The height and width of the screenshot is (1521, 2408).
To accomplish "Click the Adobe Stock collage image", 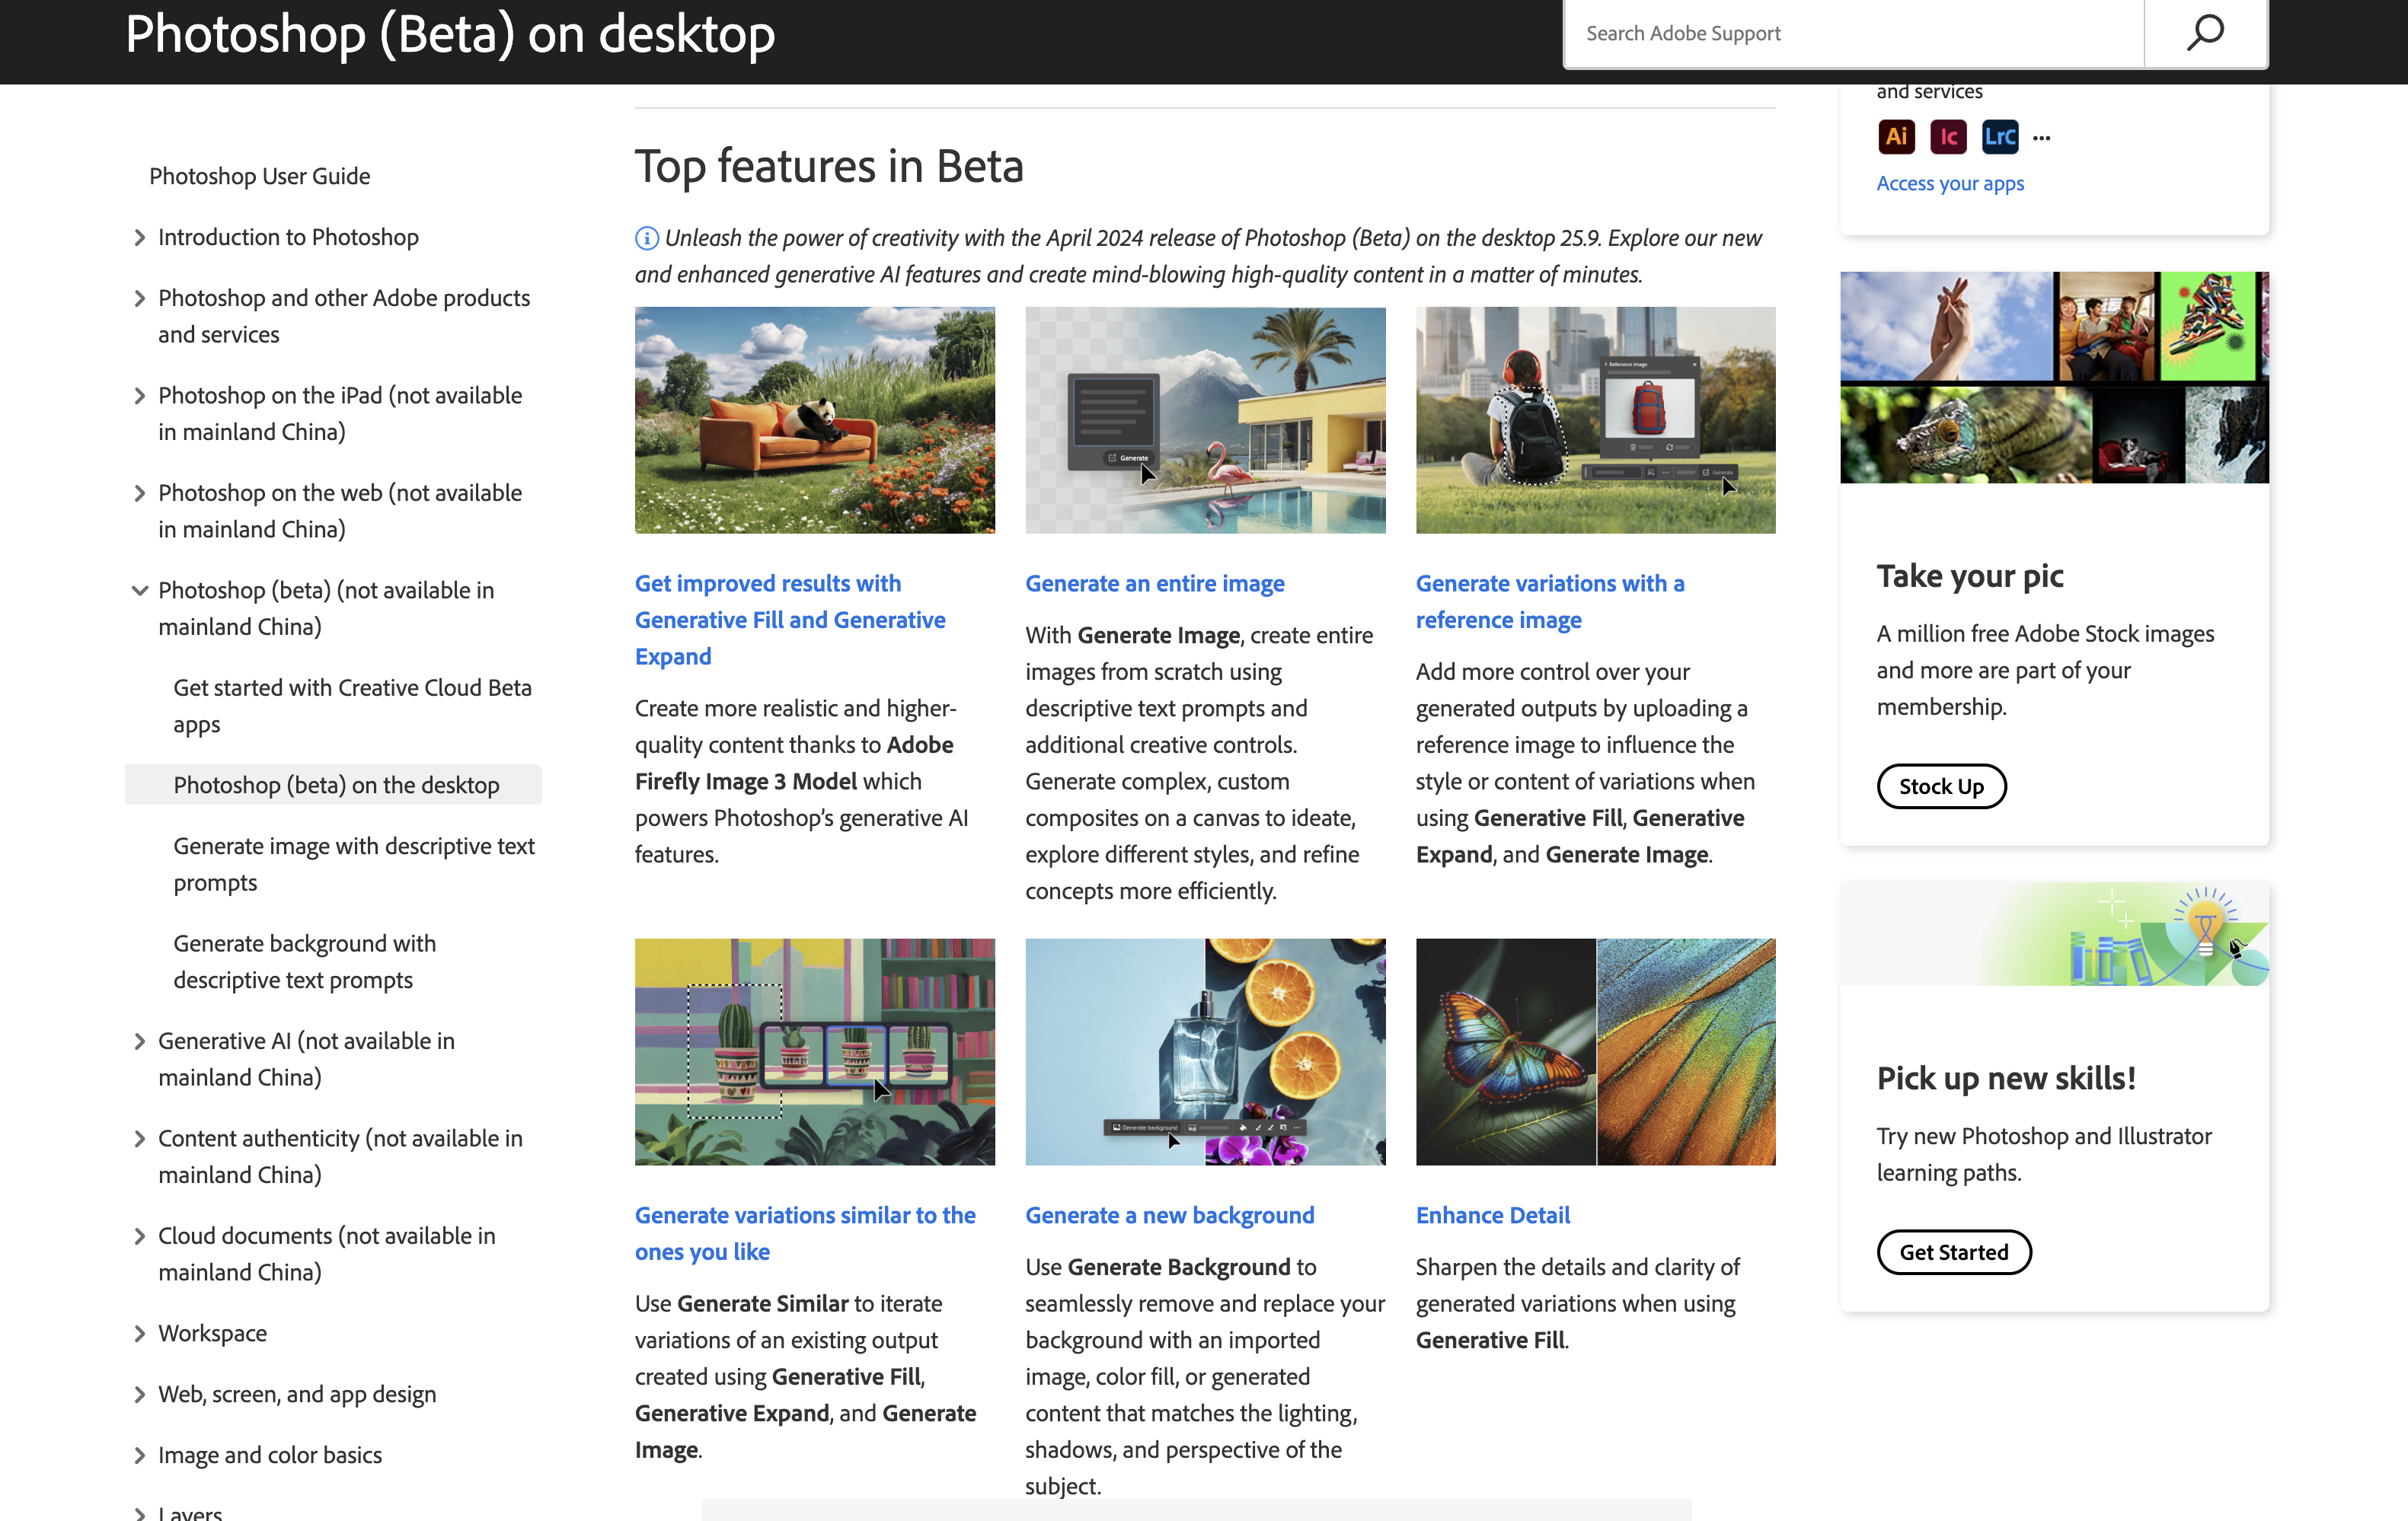I will tap(2054, 378).
